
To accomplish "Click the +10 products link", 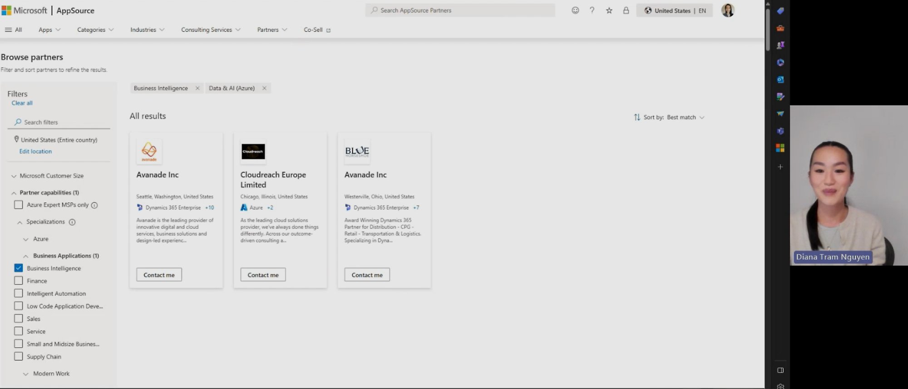I will (209, 208).
